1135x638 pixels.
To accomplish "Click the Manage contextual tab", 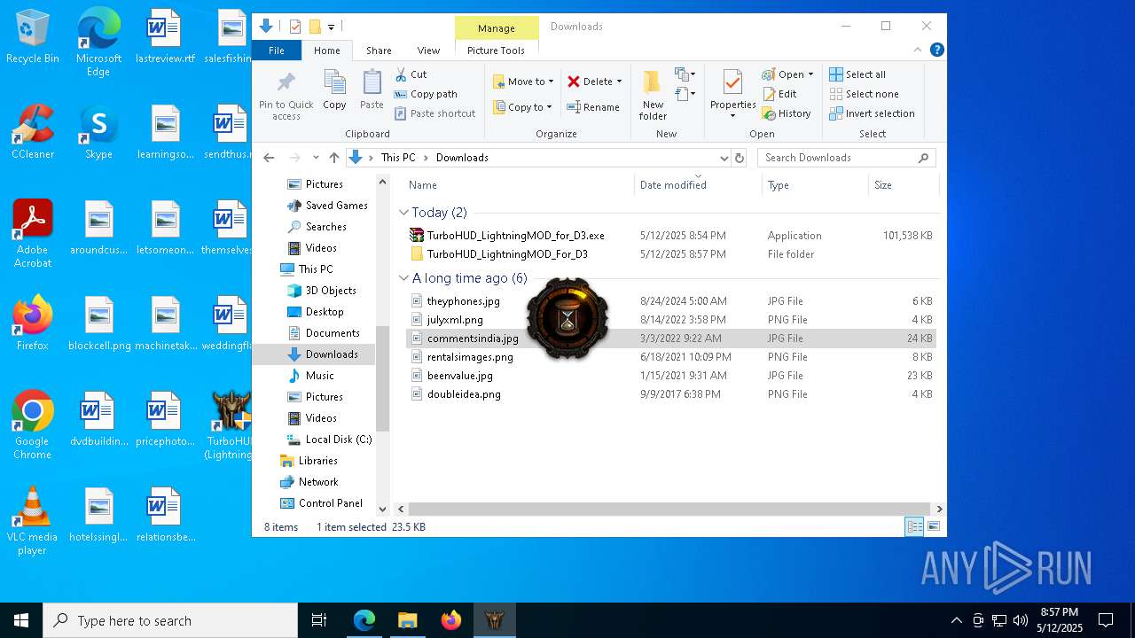I will tap(497, 28).
